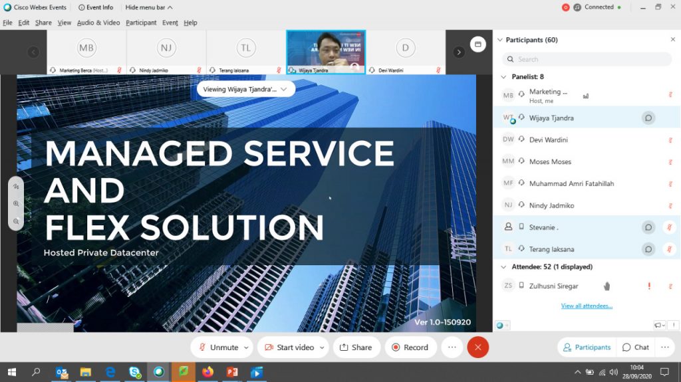The width and height of the screenshot is (681, 382).
Task: Open the Participant menu
Action: coord(141,23)
